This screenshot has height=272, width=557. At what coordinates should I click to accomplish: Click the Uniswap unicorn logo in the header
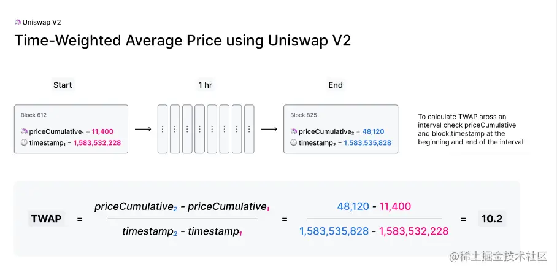click(17, 21)
